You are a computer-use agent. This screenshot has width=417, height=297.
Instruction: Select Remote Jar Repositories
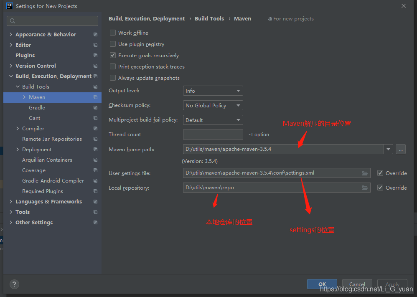point(52,139)
